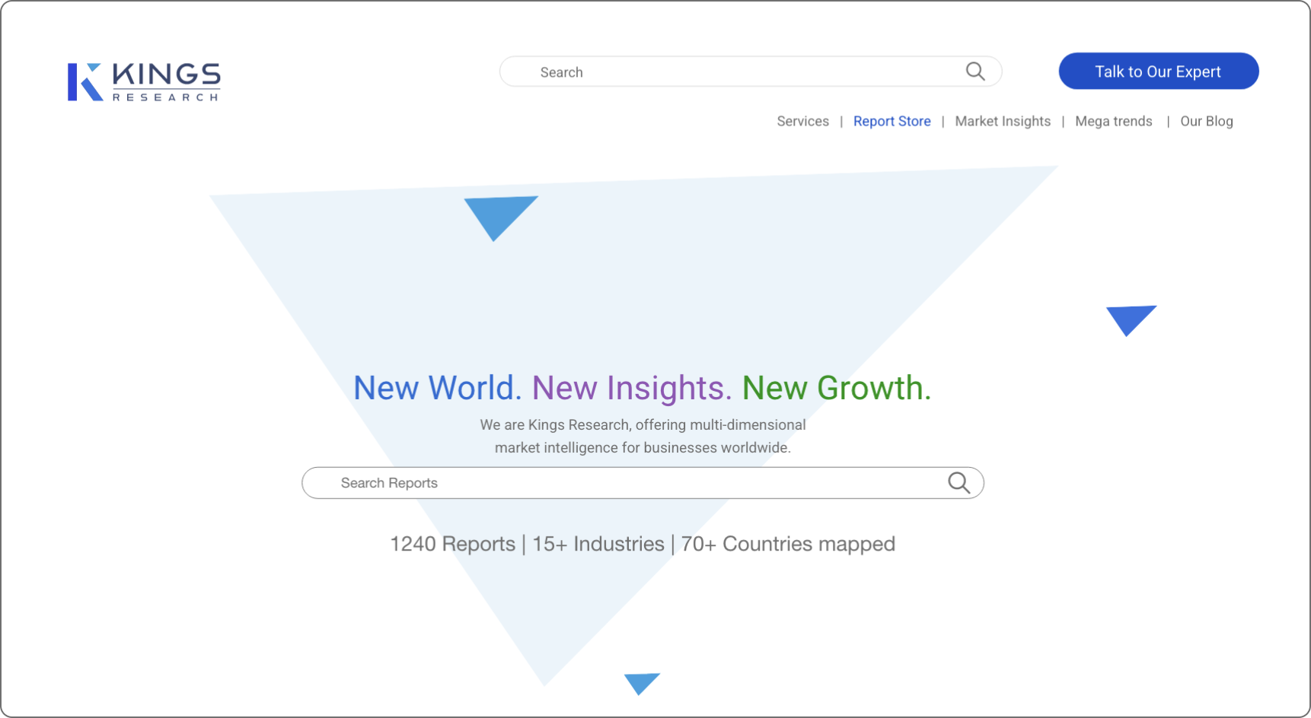Open the Services menu item
1311x718 pixels.
[x=802, y=122]
